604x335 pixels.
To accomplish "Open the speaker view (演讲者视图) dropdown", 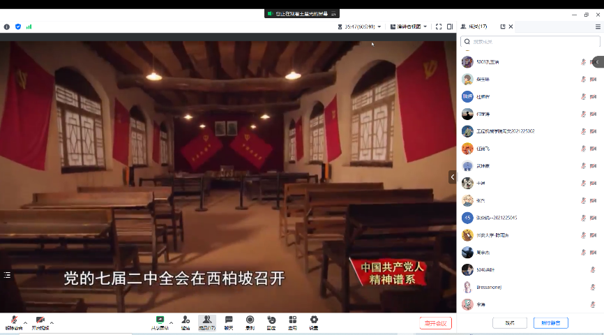I will click(407, 27).
